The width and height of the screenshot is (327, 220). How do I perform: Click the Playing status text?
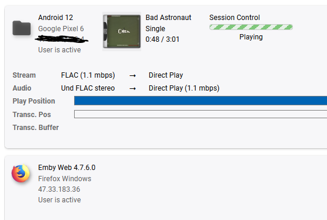[x=251, y=37]
